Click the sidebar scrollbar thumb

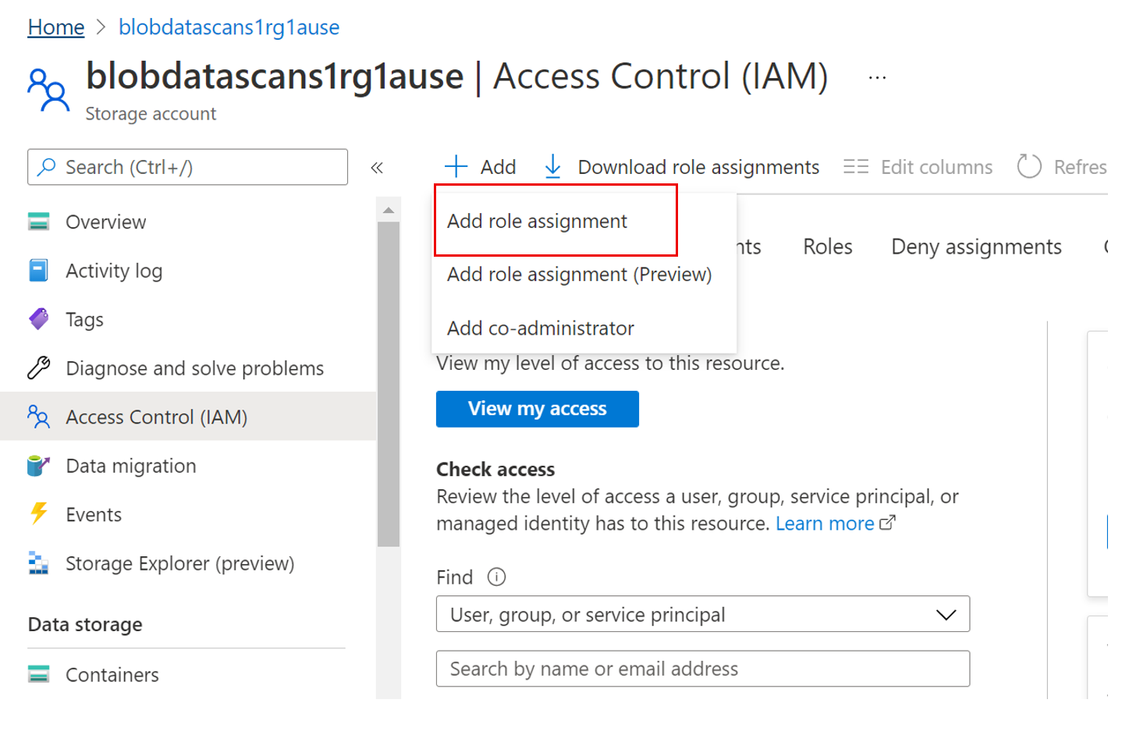(x=389, y=385)
